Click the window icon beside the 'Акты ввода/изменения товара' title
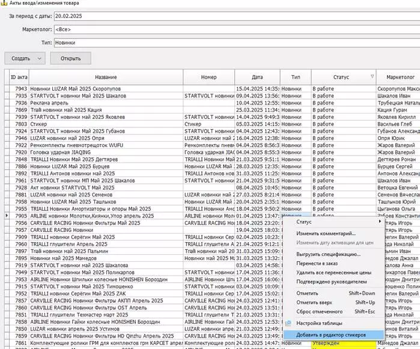This screenshot has width=420, height=349. click(x=4, y=3)
